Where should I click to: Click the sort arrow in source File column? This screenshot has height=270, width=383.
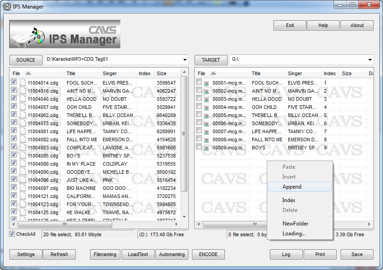coord(28,73)
